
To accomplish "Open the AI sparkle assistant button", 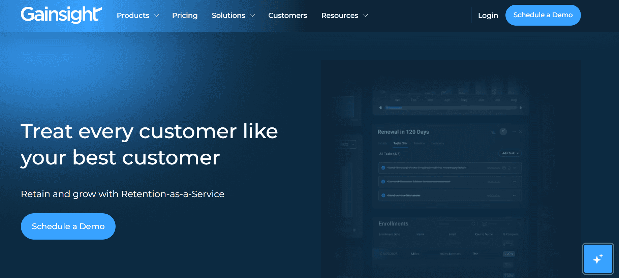I will click(x=598, y=259).
